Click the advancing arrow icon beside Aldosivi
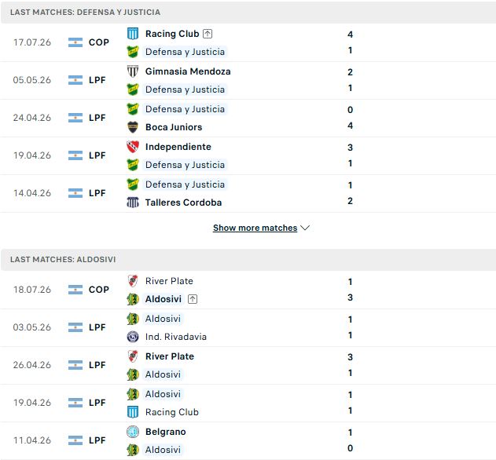The image size is (496, 460). 193,299
